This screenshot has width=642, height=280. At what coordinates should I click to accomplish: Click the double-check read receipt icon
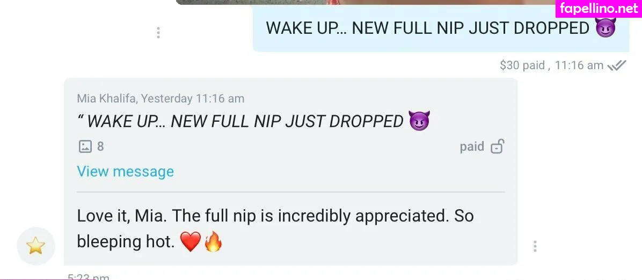617,65
